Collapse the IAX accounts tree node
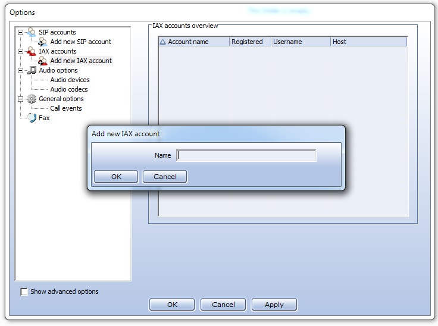Screen dimensions: 438x326 21,51
